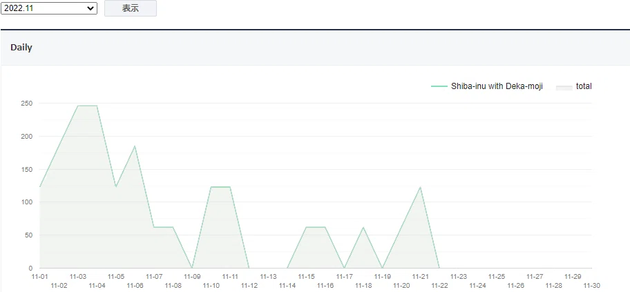Click the 11-18 peak point on the line
The image size is (630, 292).
point(363,227)
